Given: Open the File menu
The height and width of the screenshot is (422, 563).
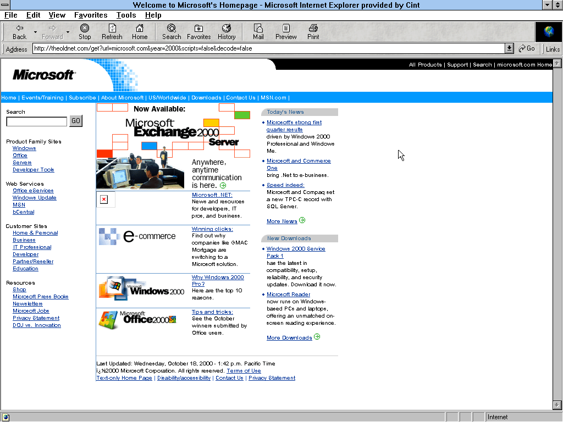Looking at the screenshot, I should (x=11, y=15).
